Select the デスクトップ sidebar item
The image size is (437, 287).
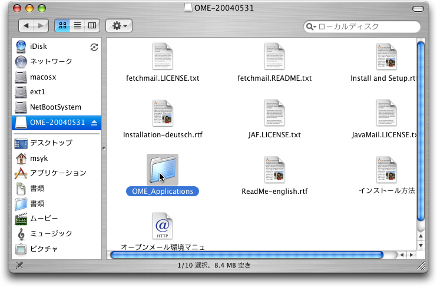[51, 143]
